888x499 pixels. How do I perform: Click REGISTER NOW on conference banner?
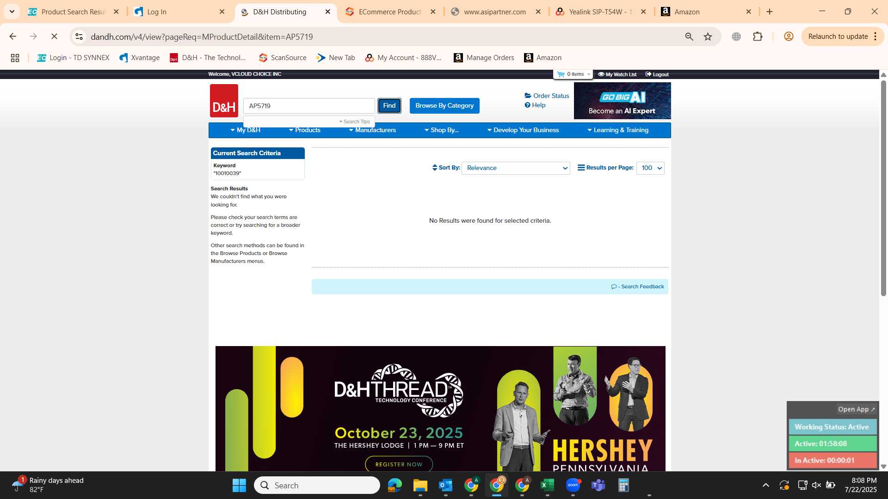[x=399, y=464]
